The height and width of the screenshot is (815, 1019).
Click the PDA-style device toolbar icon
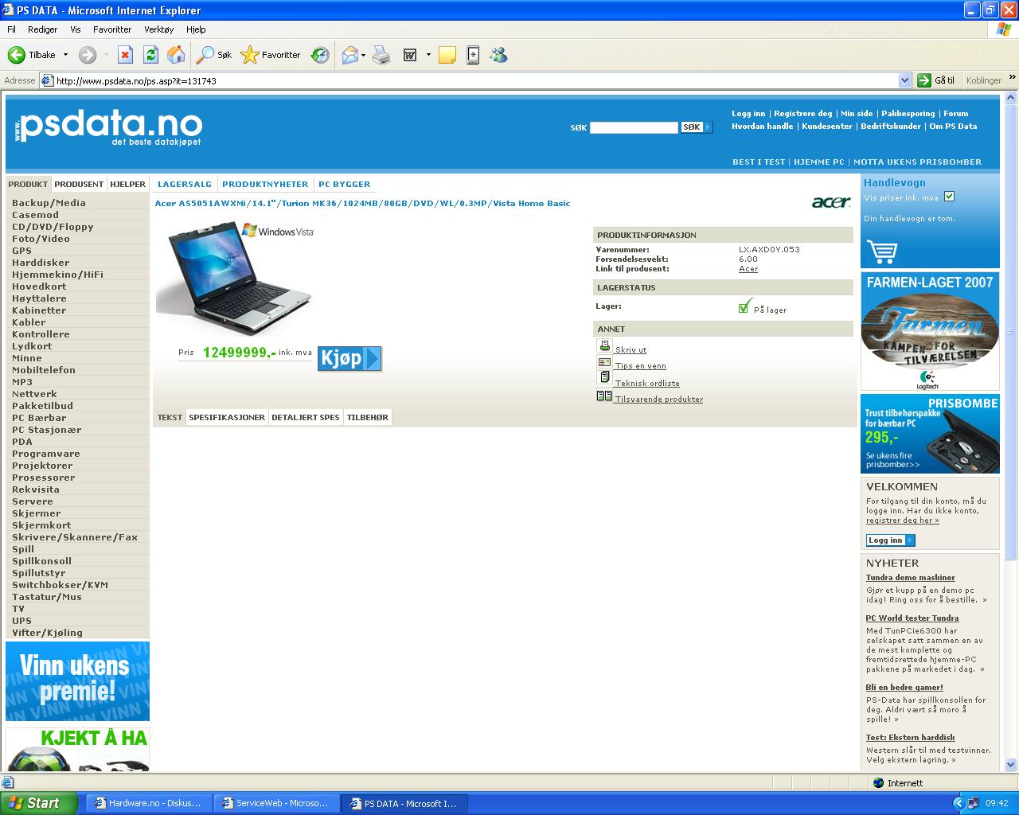pyautogui.click(x=473, y=55)
